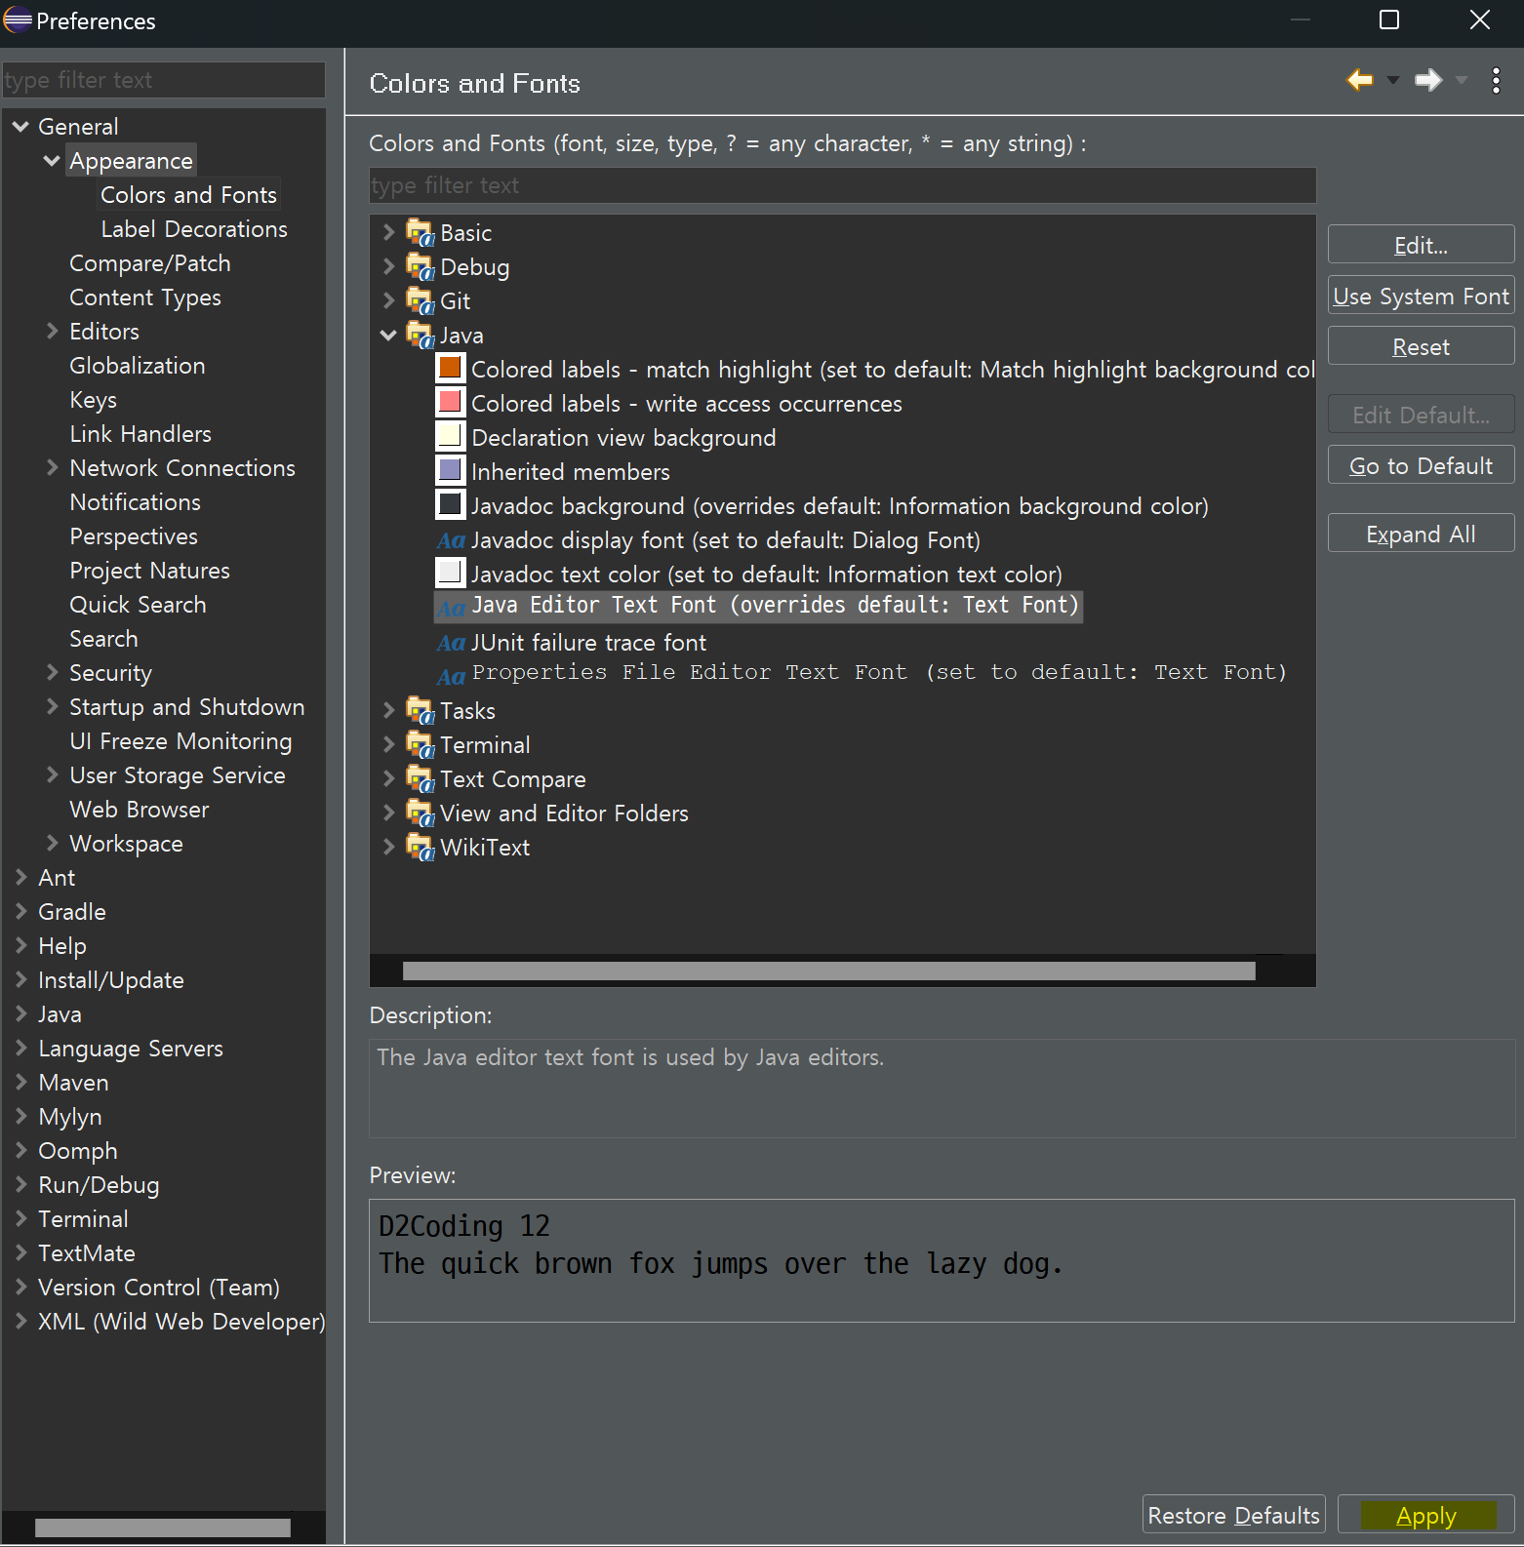Collapse the Java fonts category
This screenshot has height=1547, width=1524.
click(x=388, y=335)
